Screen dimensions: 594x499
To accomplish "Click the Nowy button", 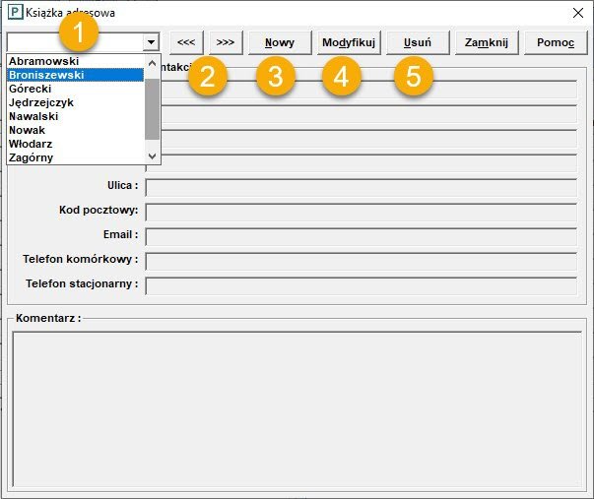I will (280, 42).
